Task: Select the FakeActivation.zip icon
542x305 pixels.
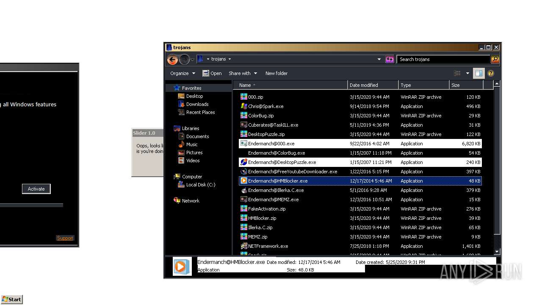Action: pos(243,209)
